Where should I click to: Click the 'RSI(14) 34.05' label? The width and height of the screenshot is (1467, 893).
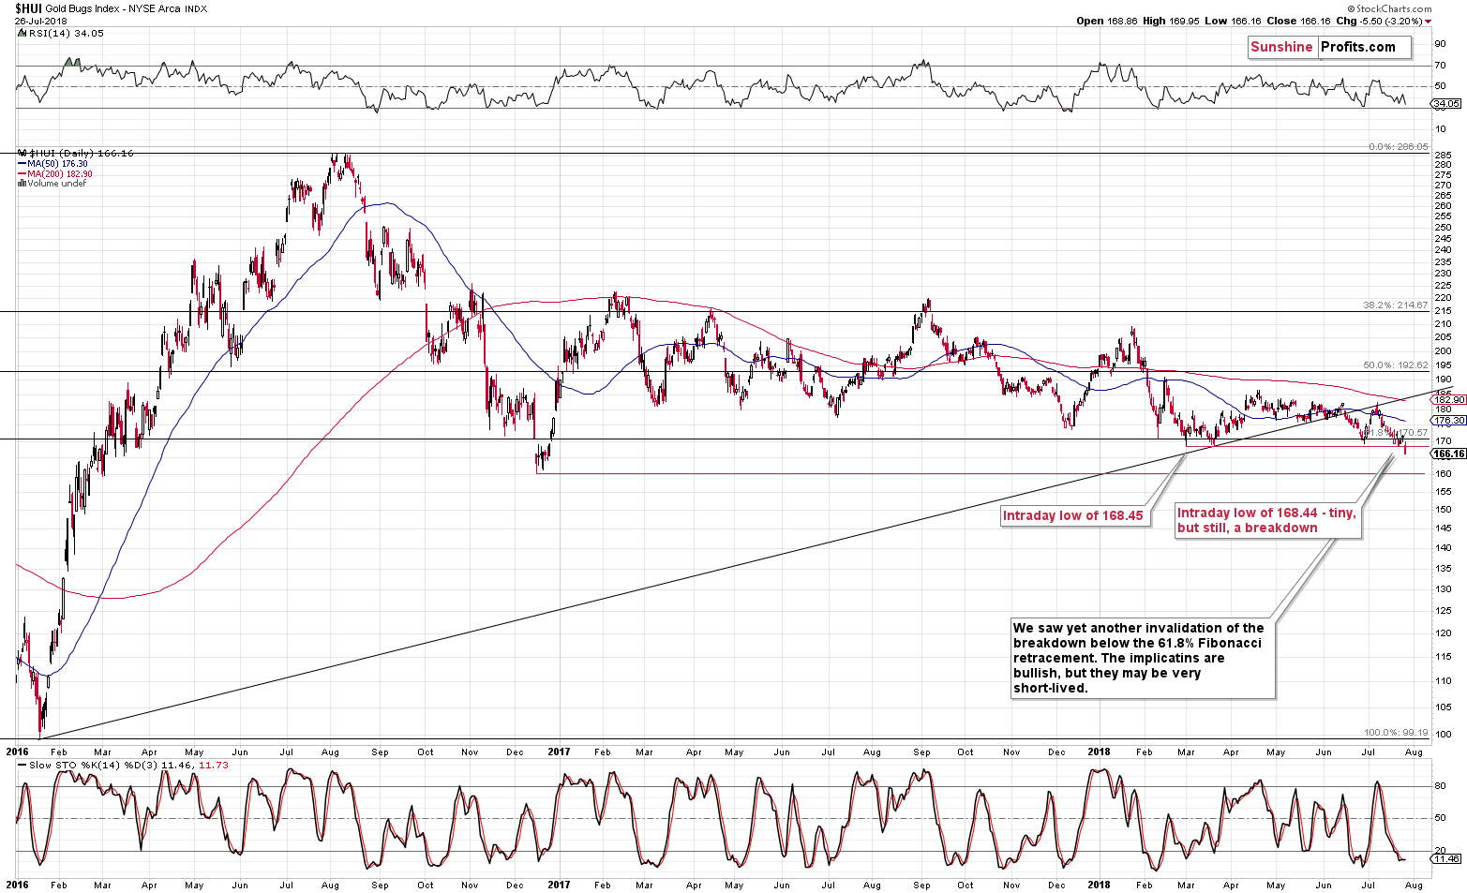click(x=66, y=33)
